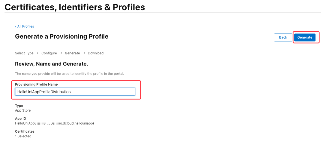The image size is (325, 144).
Task: Select the Select Type breadcrumb step
Action: [24, 53]
